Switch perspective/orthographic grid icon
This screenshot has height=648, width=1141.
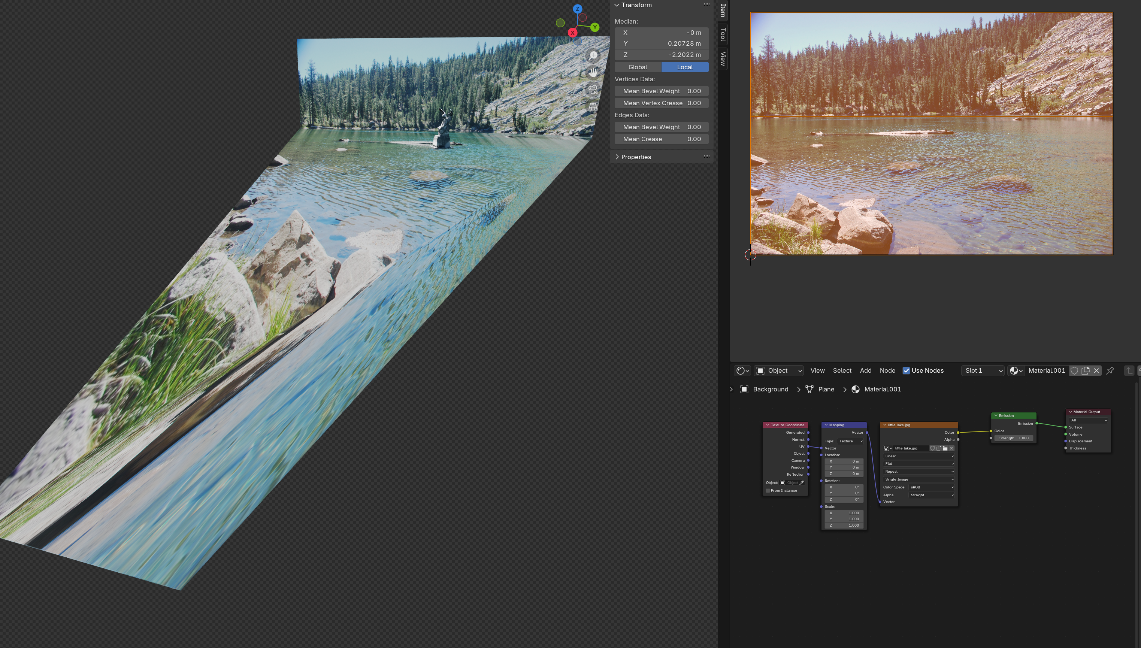click(593, 107)
